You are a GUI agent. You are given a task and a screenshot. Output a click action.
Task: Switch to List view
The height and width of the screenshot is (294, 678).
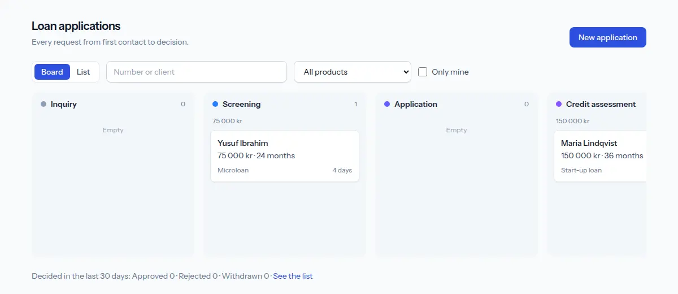[x=83, y=72]
